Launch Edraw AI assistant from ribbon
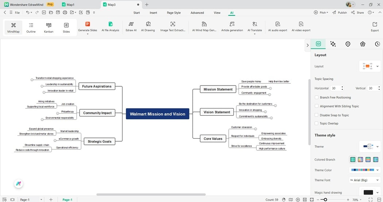Image resolution: width=383 pixels, height=202 pixels. [x=131, y=27]
